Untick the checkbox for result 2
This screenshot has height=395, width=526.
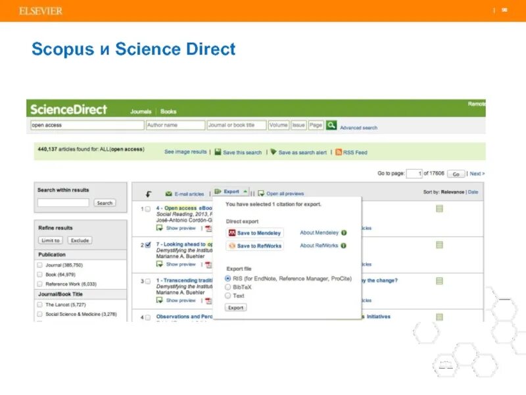pyautogui.click(x=148, y=245)
